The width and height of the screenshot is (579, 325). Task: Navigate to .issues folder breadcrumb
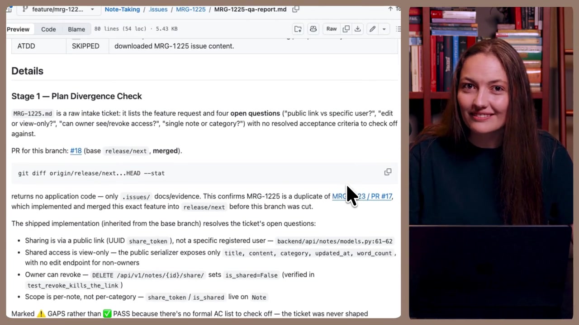tap(158, 9)
